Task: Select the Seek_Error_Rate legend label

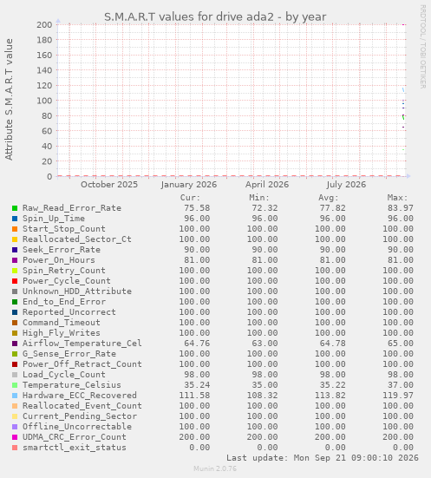Action: (62, 250)
